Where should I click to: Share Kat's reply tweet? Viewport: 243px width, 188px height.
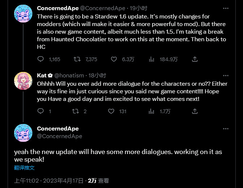point(194,111)
